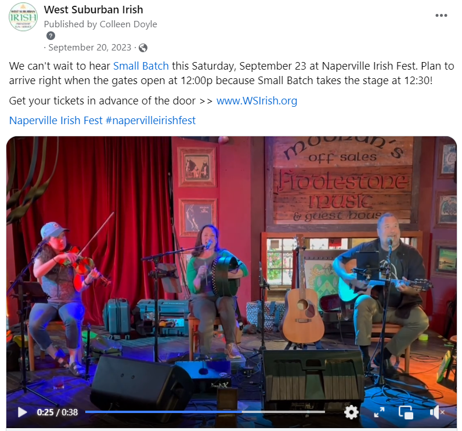This screenshot has height=431, width=462.
Task: Open West Suburban Irish page name
Action: (93, 10)
